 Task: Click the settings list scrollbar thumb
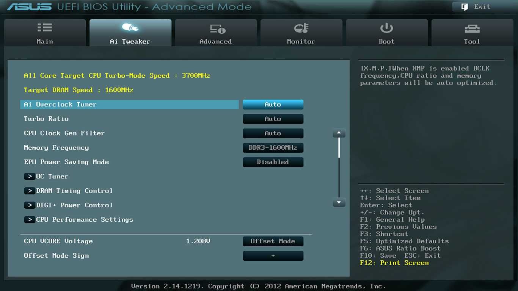(339, 148)
